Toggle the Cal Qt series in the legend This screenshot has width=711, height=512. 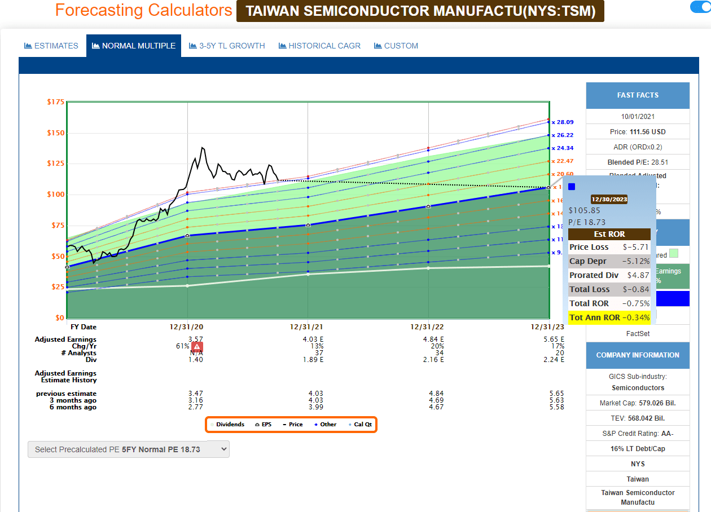(x=360, y=424)
